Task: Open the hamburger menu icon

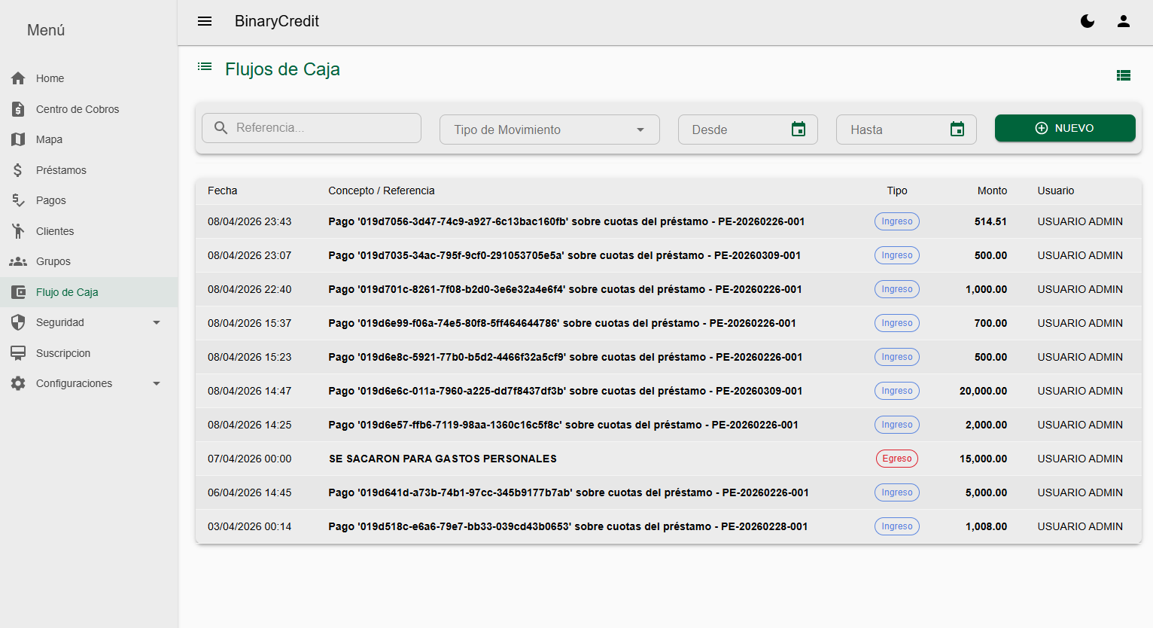Action: (205, 21)
